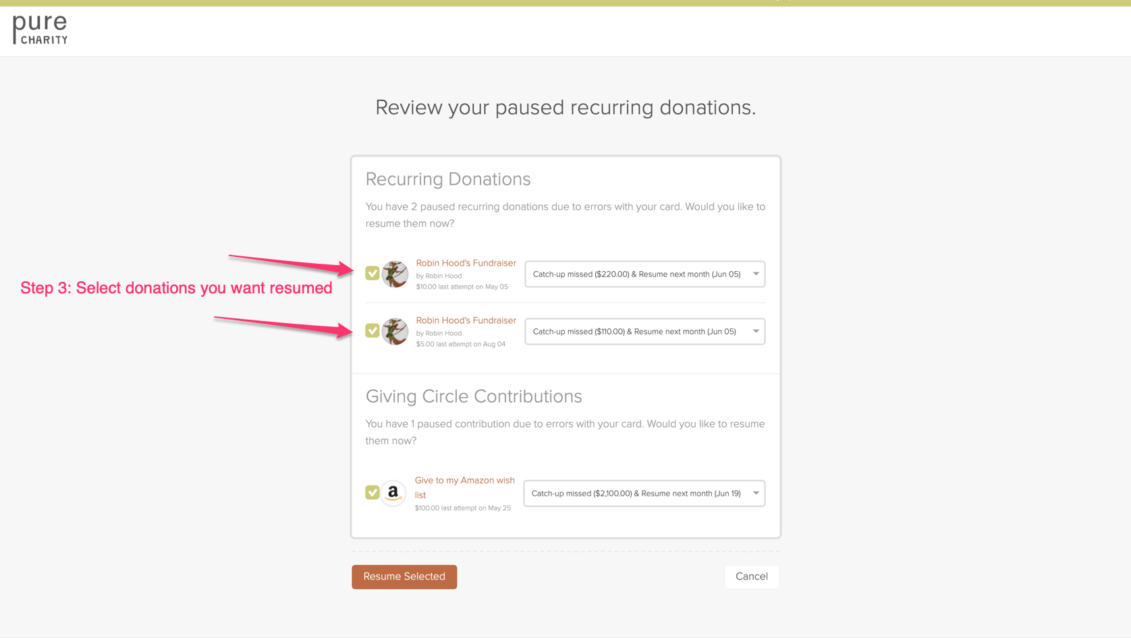Click the Pure Charity logo
The width and height of the screenshot is (1131, 638).
pos(40,30)
